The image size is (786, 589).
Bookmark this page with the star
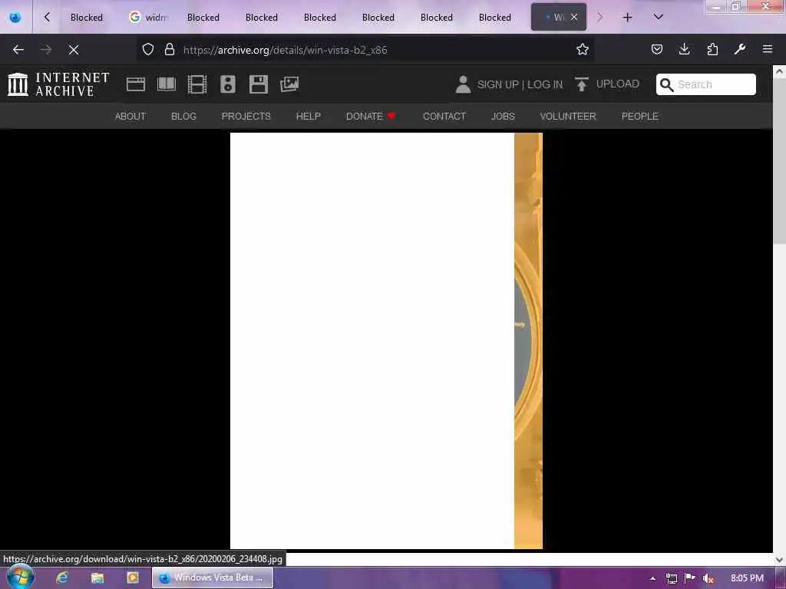(582, 50)
